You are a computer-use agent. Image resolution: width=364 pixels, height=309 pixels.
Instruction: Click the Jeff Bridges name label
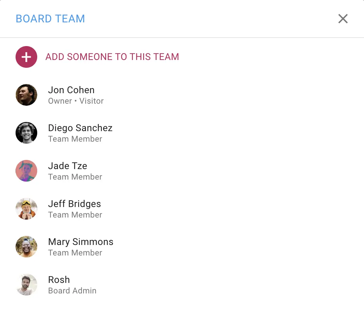click(74, 204)
